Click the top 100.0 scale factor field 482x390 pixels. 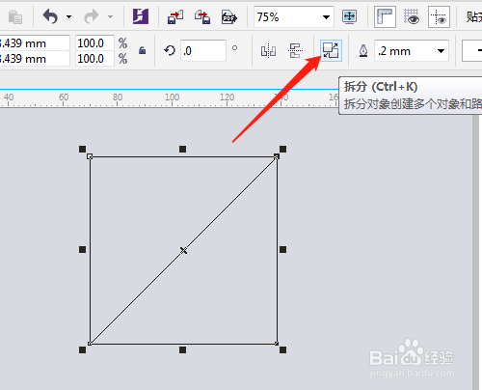click(x=94, y=43)
